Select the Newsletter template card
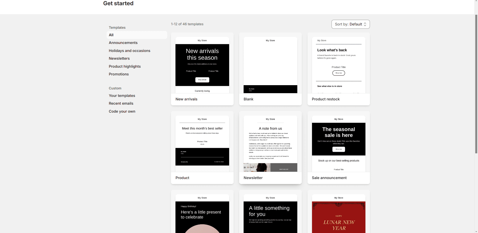The height and width of the screenshot is (233, 478). point(270,144)
